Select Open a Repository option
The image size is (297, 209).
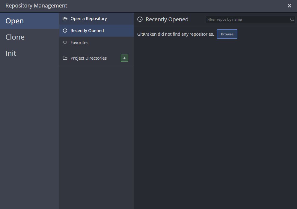click(97, 19)
